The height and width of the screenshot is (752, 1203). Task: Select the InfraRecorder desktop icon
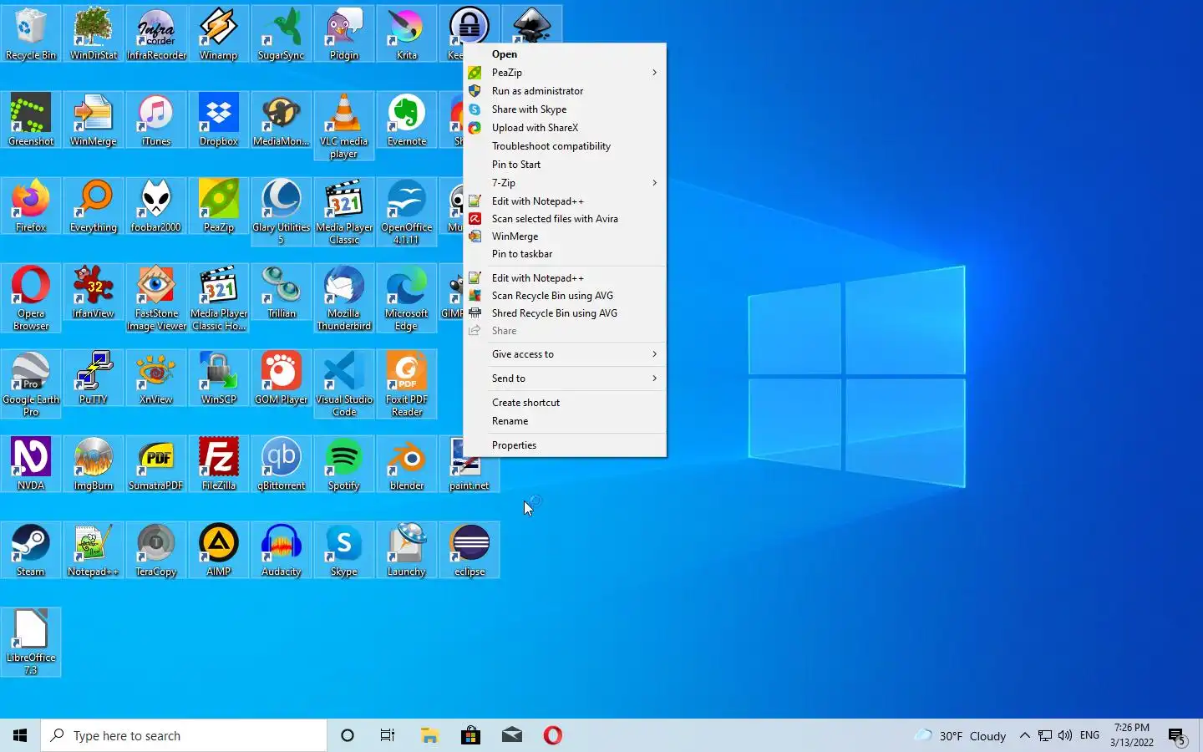click(156, 34)
